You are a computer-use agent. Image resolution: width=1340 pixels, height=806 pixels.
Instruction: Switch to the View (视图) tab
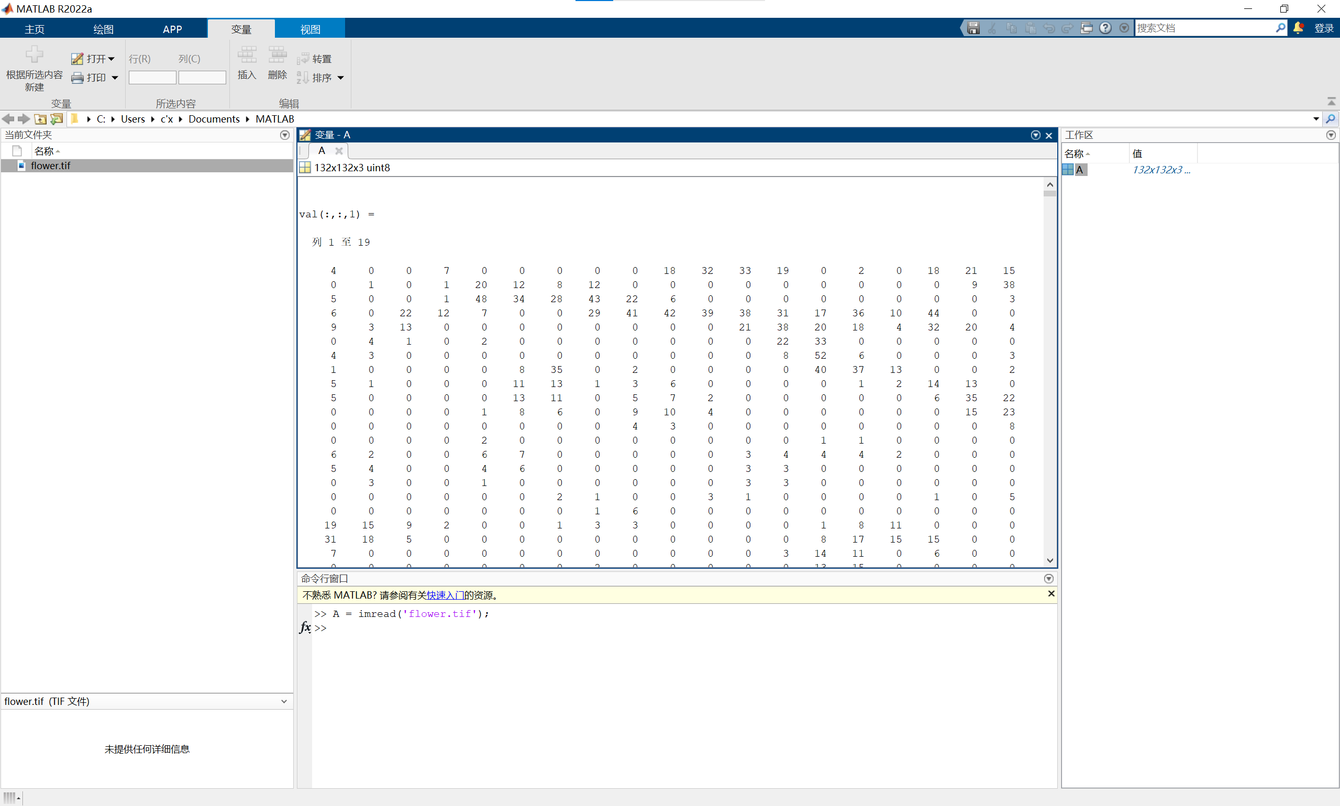pyautogui.click(x=310, y=29)
